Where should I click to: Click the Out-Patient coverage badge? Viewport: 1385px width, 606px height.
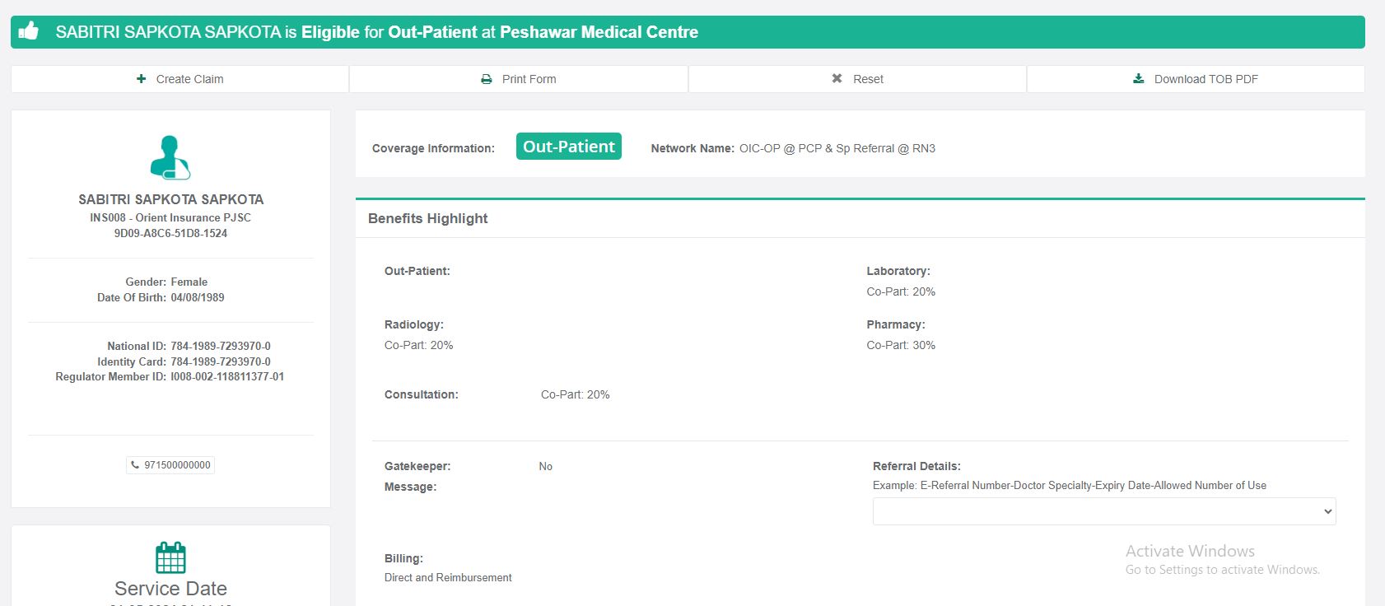568,147
